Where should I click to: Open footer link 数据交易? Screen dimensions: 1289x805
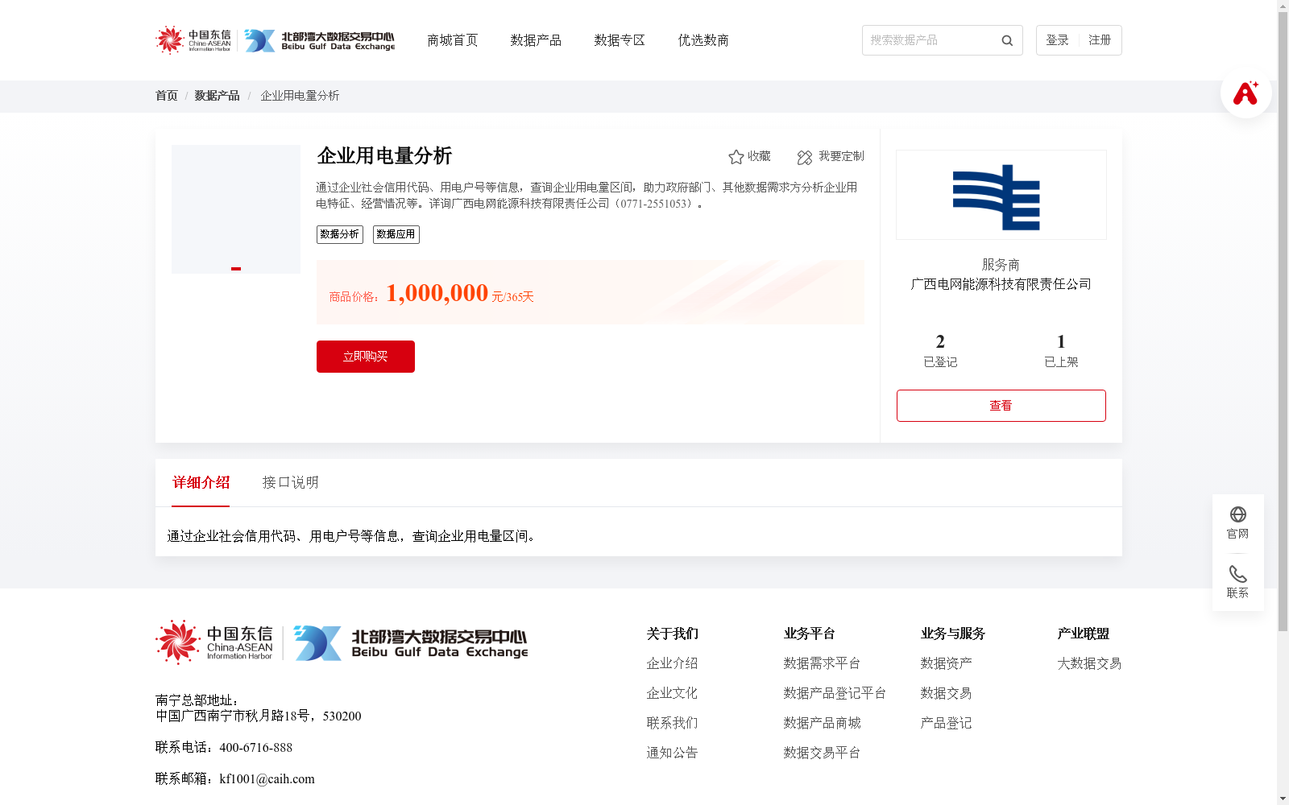tap(947, 693)
